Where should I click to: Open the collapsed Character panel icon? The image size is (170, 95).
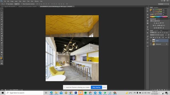(x=148, y=46)
